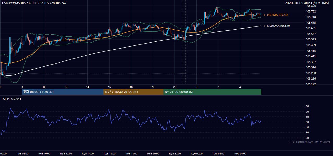
Task: Click hour tick '22' under the price chart
Action: (x=175, y=87)
